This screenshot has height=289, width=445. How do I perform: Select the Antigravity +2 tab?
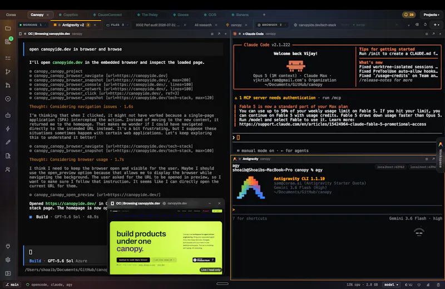click(x=73, y=25)
